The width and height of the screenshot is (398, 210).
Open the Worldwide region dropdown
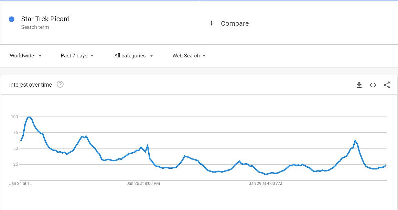click(26, 56)
